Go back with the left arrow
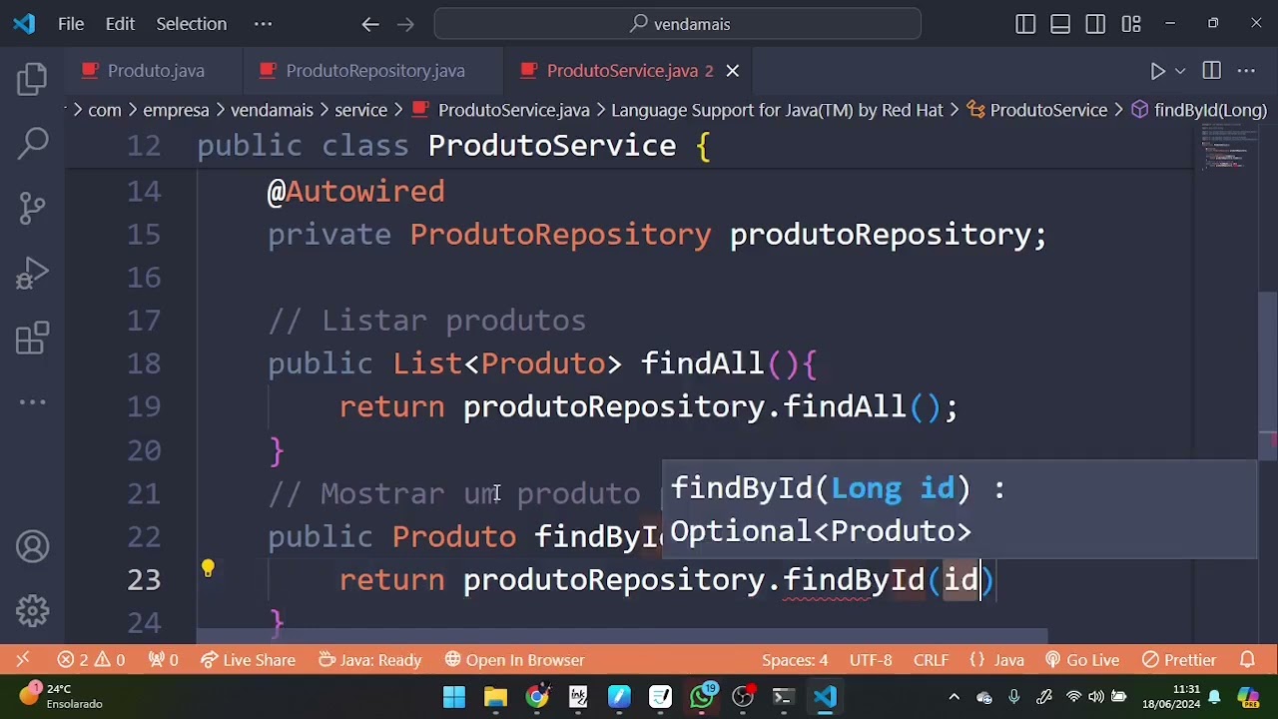This screenshot has height=719, width=1278. [x=370, y=24]
